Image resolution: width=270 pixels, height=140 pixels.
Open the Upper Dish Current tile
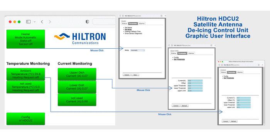point(77,74)
